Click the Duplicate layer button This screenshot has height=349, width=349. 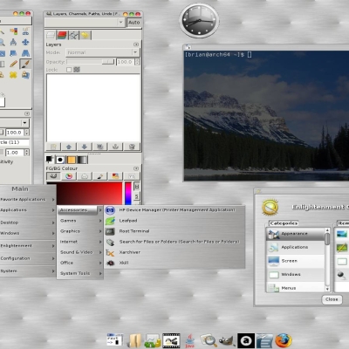100,147
